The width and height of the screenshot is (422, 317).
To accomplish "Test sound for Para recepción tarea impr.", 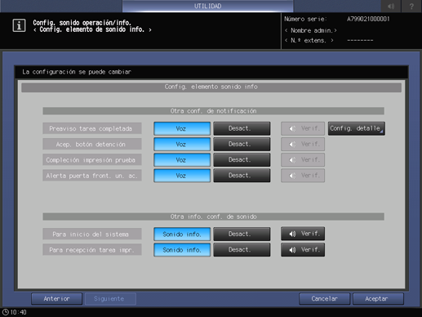I will [303, 249].
